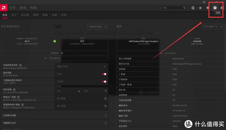226x130 pixels.
Task: Click the AMD logo in the top-left corner
Action: pyautogui.click(x=4, y=8)
